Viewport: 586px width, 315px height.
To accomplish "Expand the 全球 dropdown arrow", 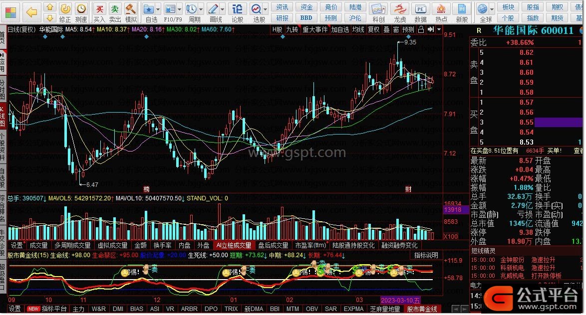I will coord(492,9).
